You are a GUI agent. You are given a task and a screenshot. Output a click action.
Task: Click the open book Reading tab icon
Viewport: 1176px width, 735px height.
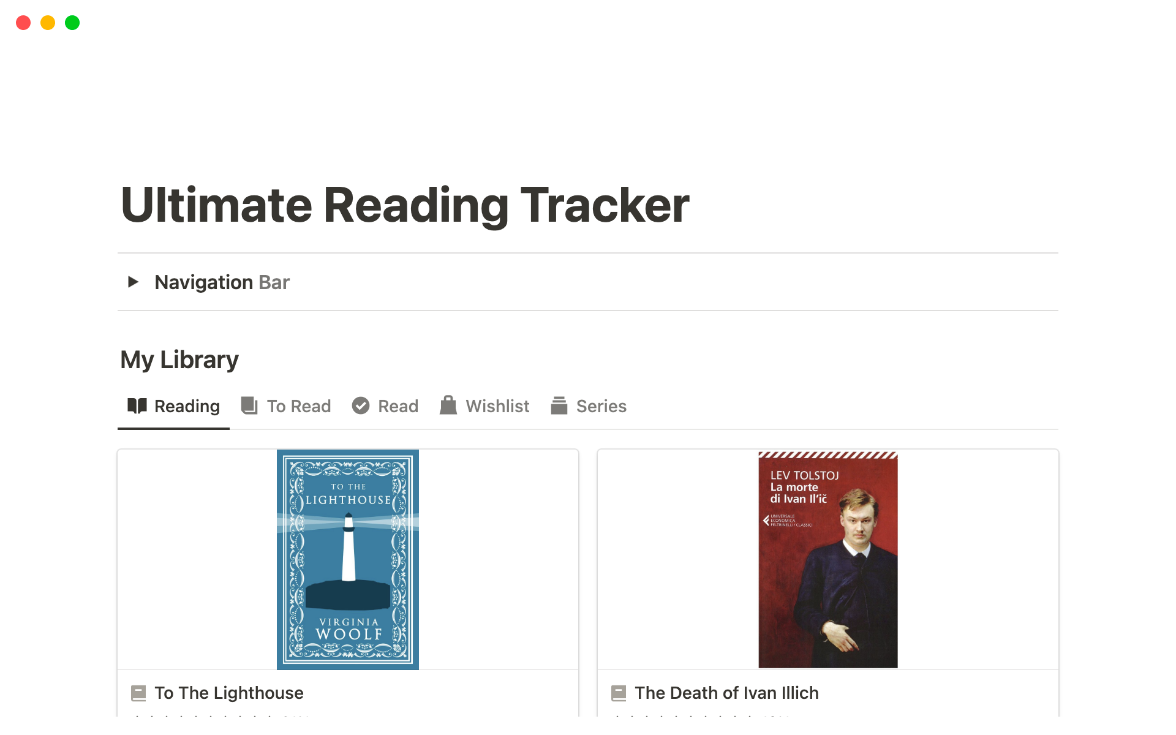(137, 405)
